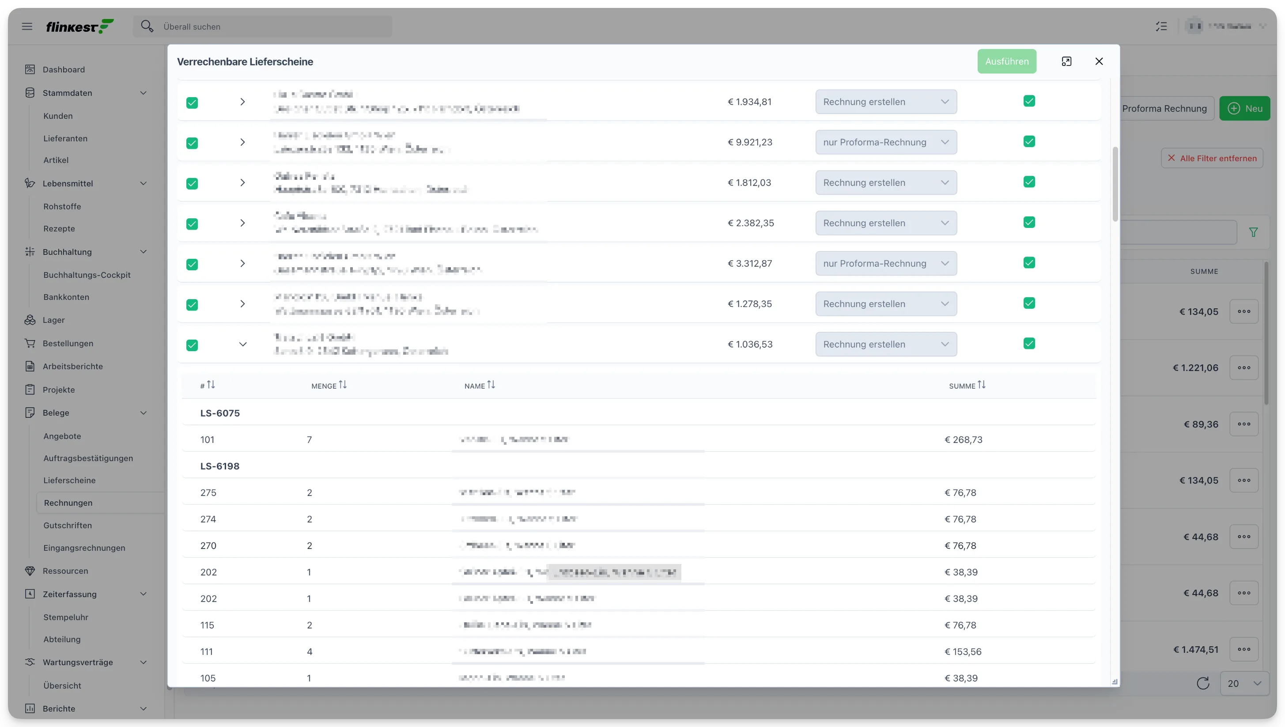Click the Wartungsverträge icon
Viewport: 1285px width, 727px height.
[x=30, y=662]
